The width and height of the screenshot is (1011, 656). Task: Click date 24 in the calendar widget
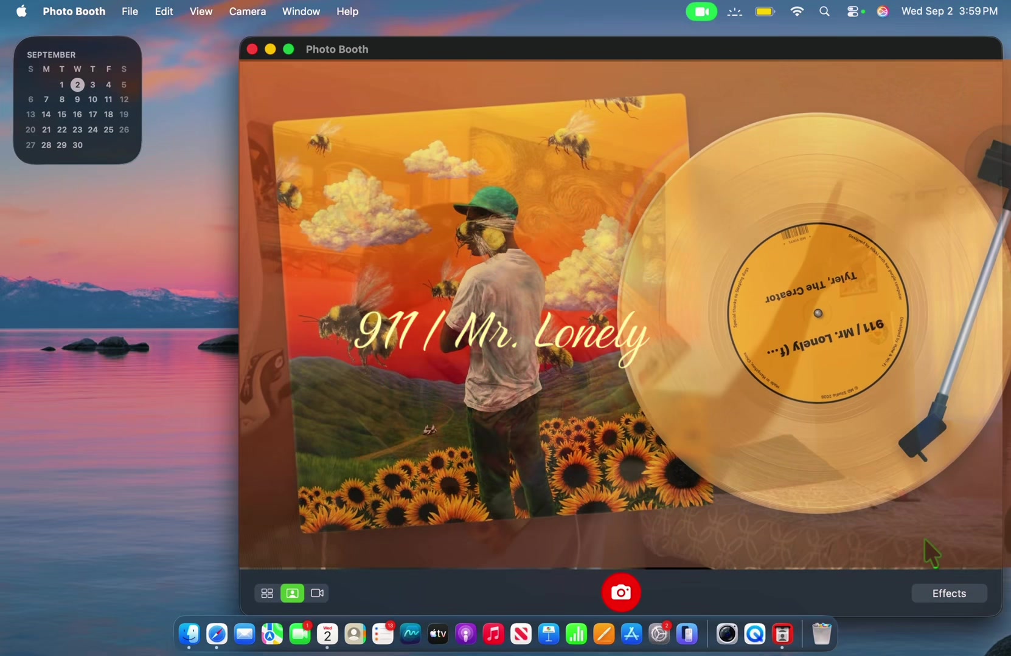pyautogui.click(x=92, y=129)
